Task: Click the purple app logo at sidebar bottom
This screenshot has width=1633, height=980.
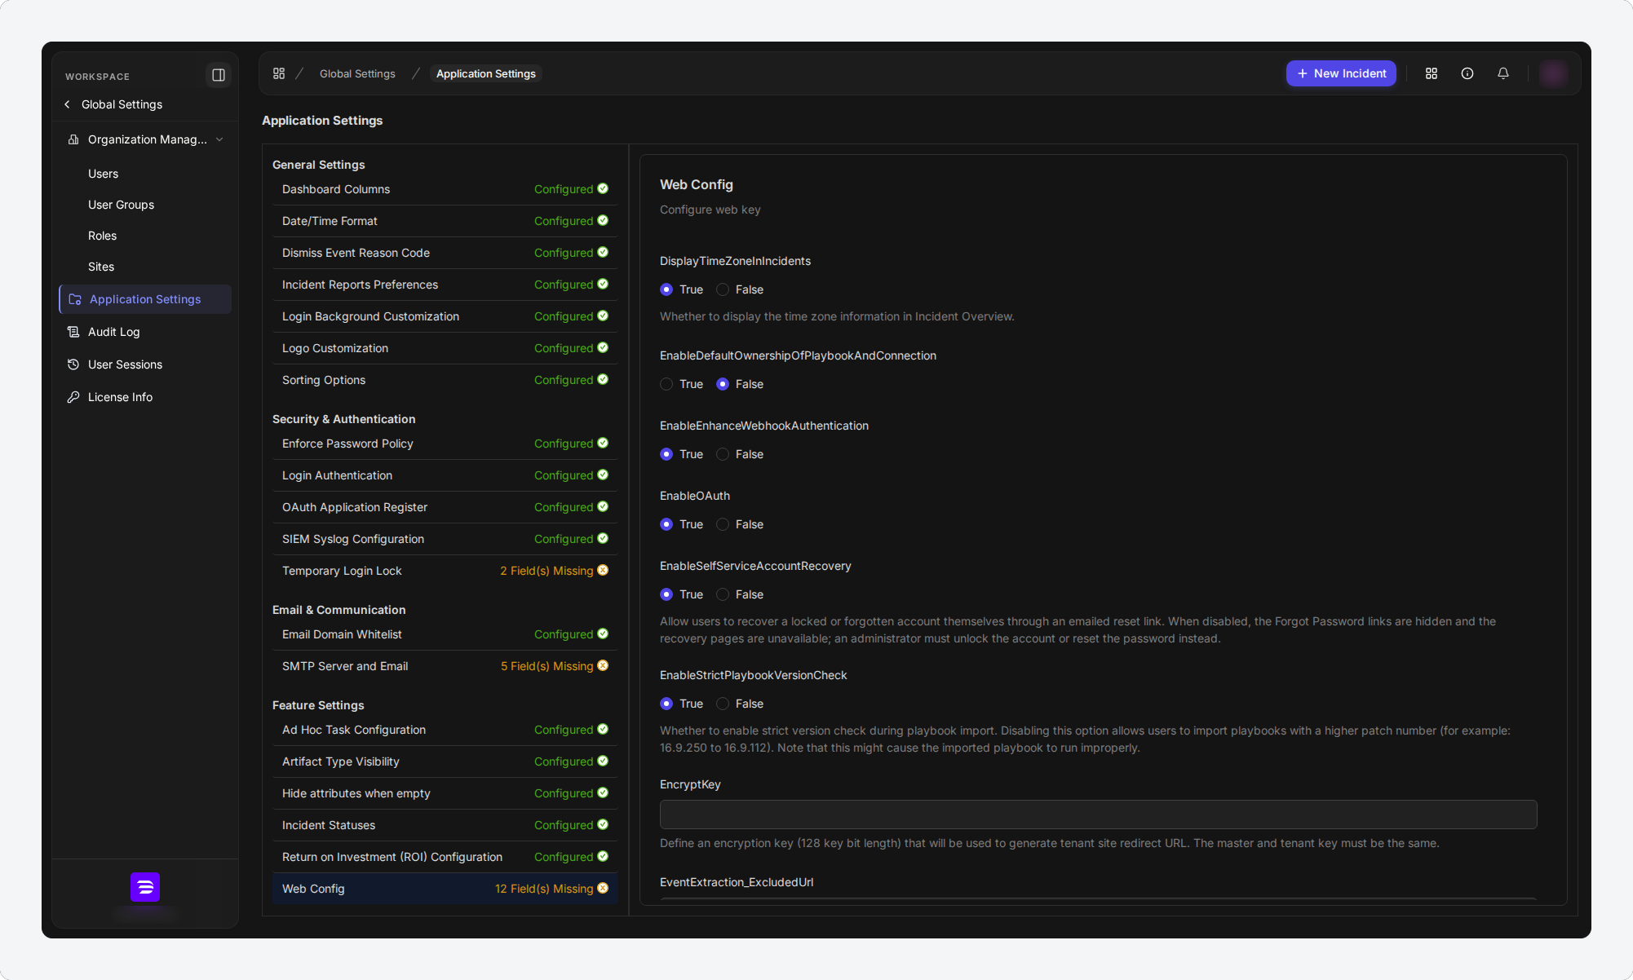Action: 145,887
